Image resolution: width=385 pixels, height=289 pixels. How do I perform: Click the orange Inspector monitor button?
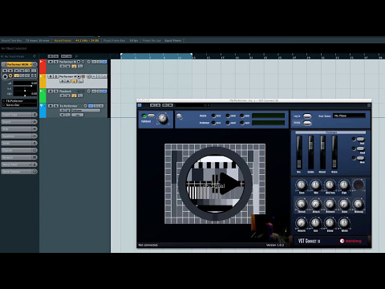10,75
